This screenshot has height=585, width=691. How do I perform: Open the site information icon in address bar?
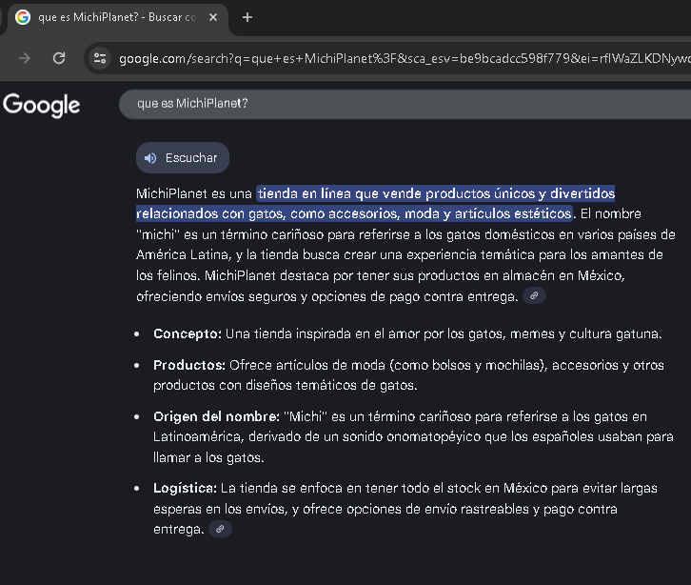(99, 58)
